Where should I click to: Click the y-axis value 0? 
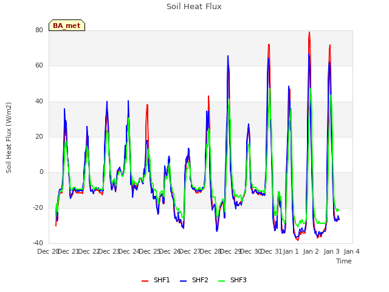coord(41,172)
